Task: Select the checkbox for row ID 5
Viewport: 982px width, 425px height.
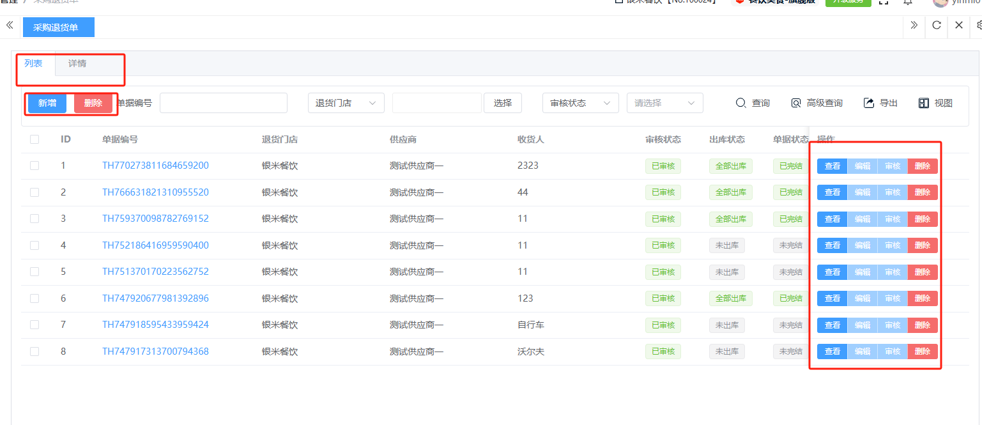Action: [35, 272]
